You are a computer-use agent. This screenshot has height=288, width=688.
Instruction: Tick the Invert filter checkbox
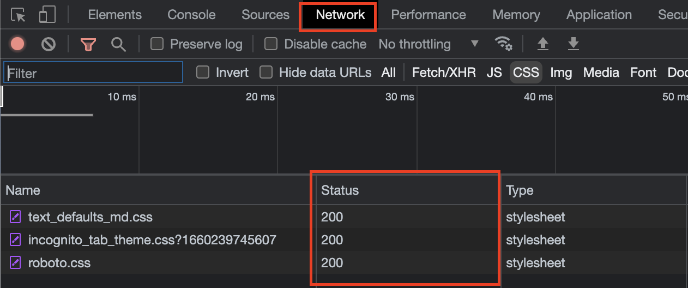click(203, 72)
